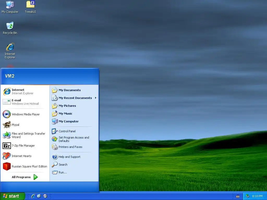Open the Run... dialog
The image size is (267, 200).
(74, 172)
